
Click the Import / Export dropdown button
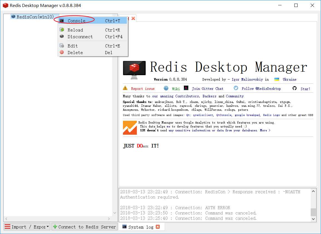(x=27, y=227)
